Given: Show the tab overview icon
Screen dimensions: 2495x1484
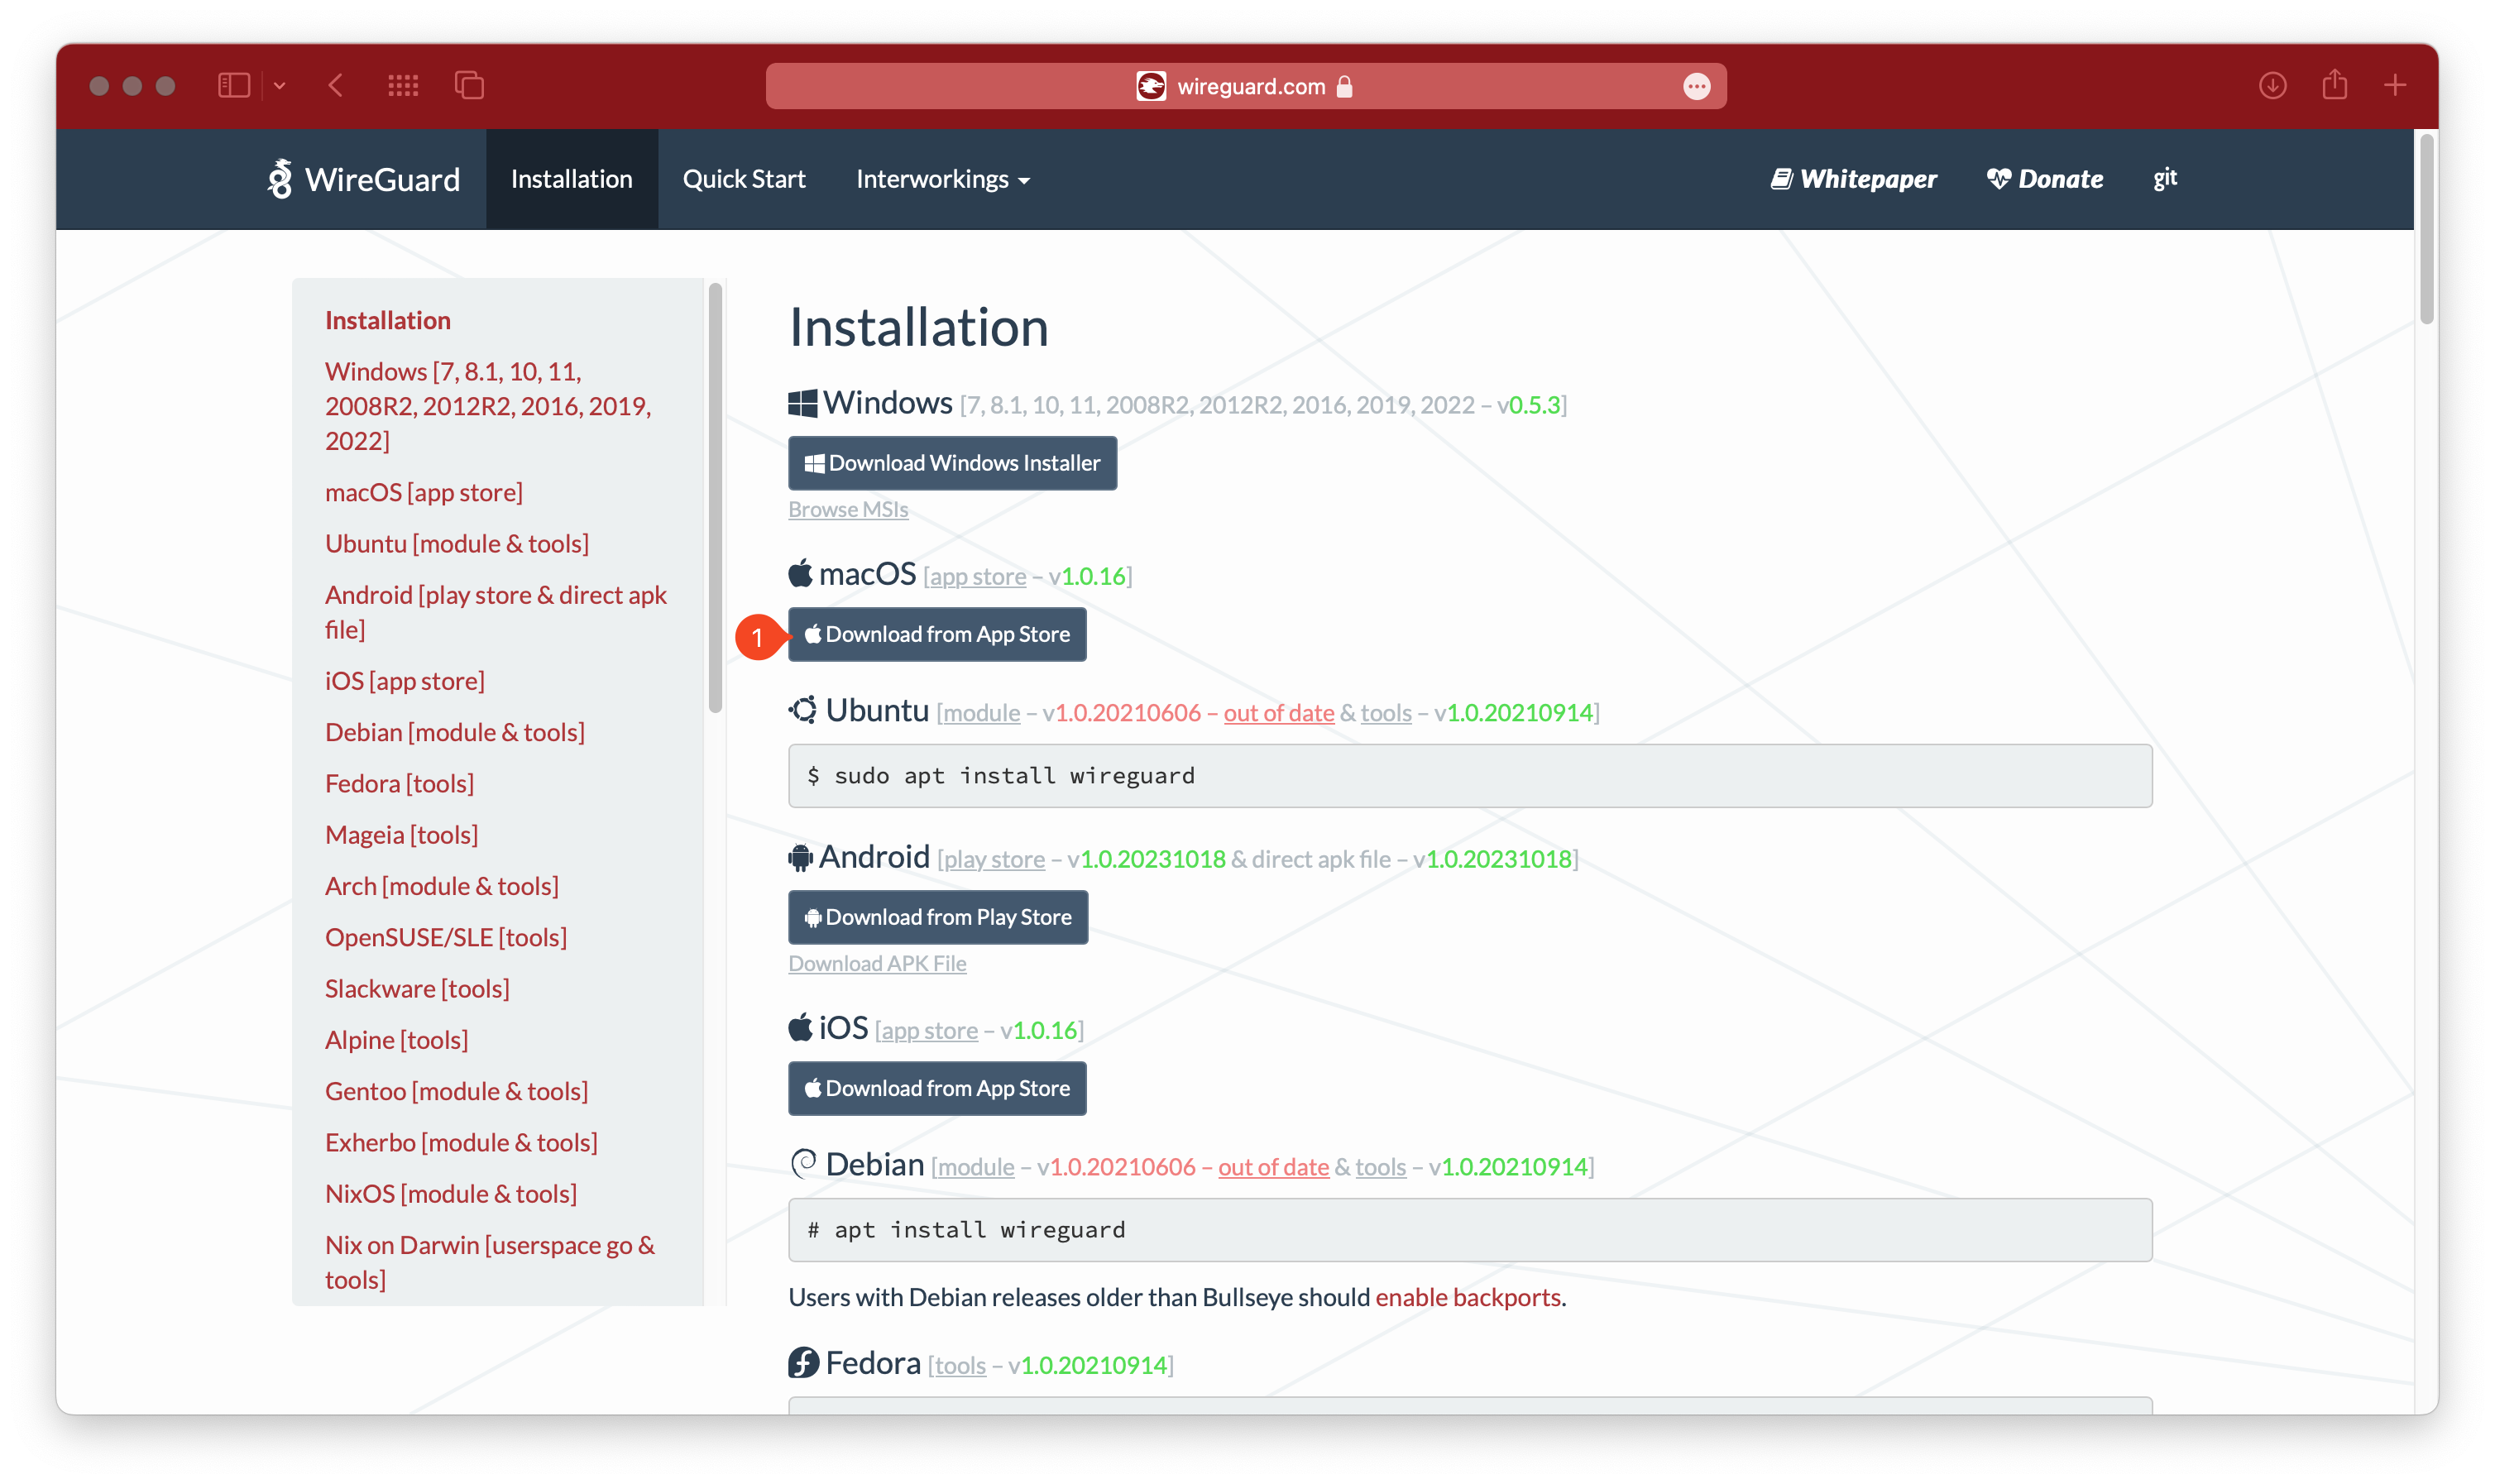Looking at the screenshot, I should tap(469, 86).
